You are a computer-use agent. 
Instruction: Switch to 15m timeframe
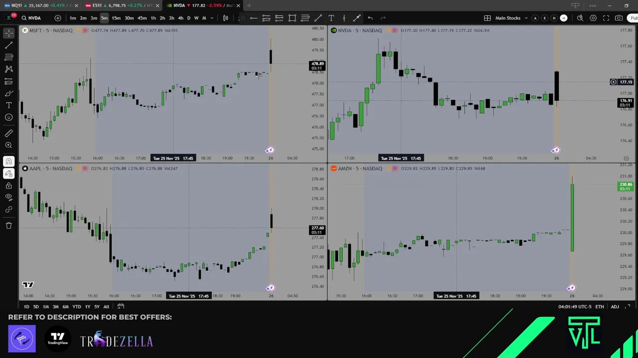click(x=116, y=18)
